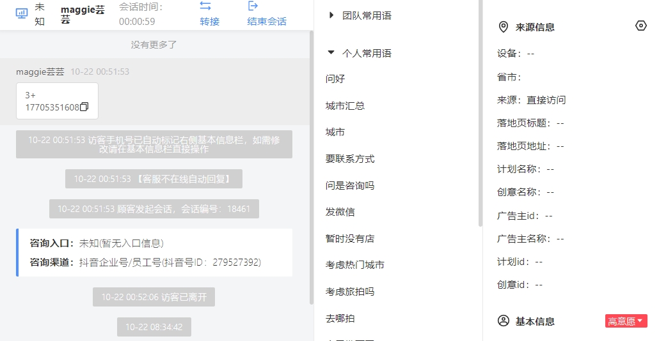Select the 考虑热门城市 quick phrase

tap(354, 265)
